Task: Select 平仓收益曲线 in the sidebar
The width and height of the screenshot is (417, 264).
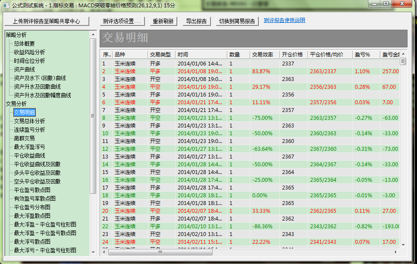Action: 29,155
